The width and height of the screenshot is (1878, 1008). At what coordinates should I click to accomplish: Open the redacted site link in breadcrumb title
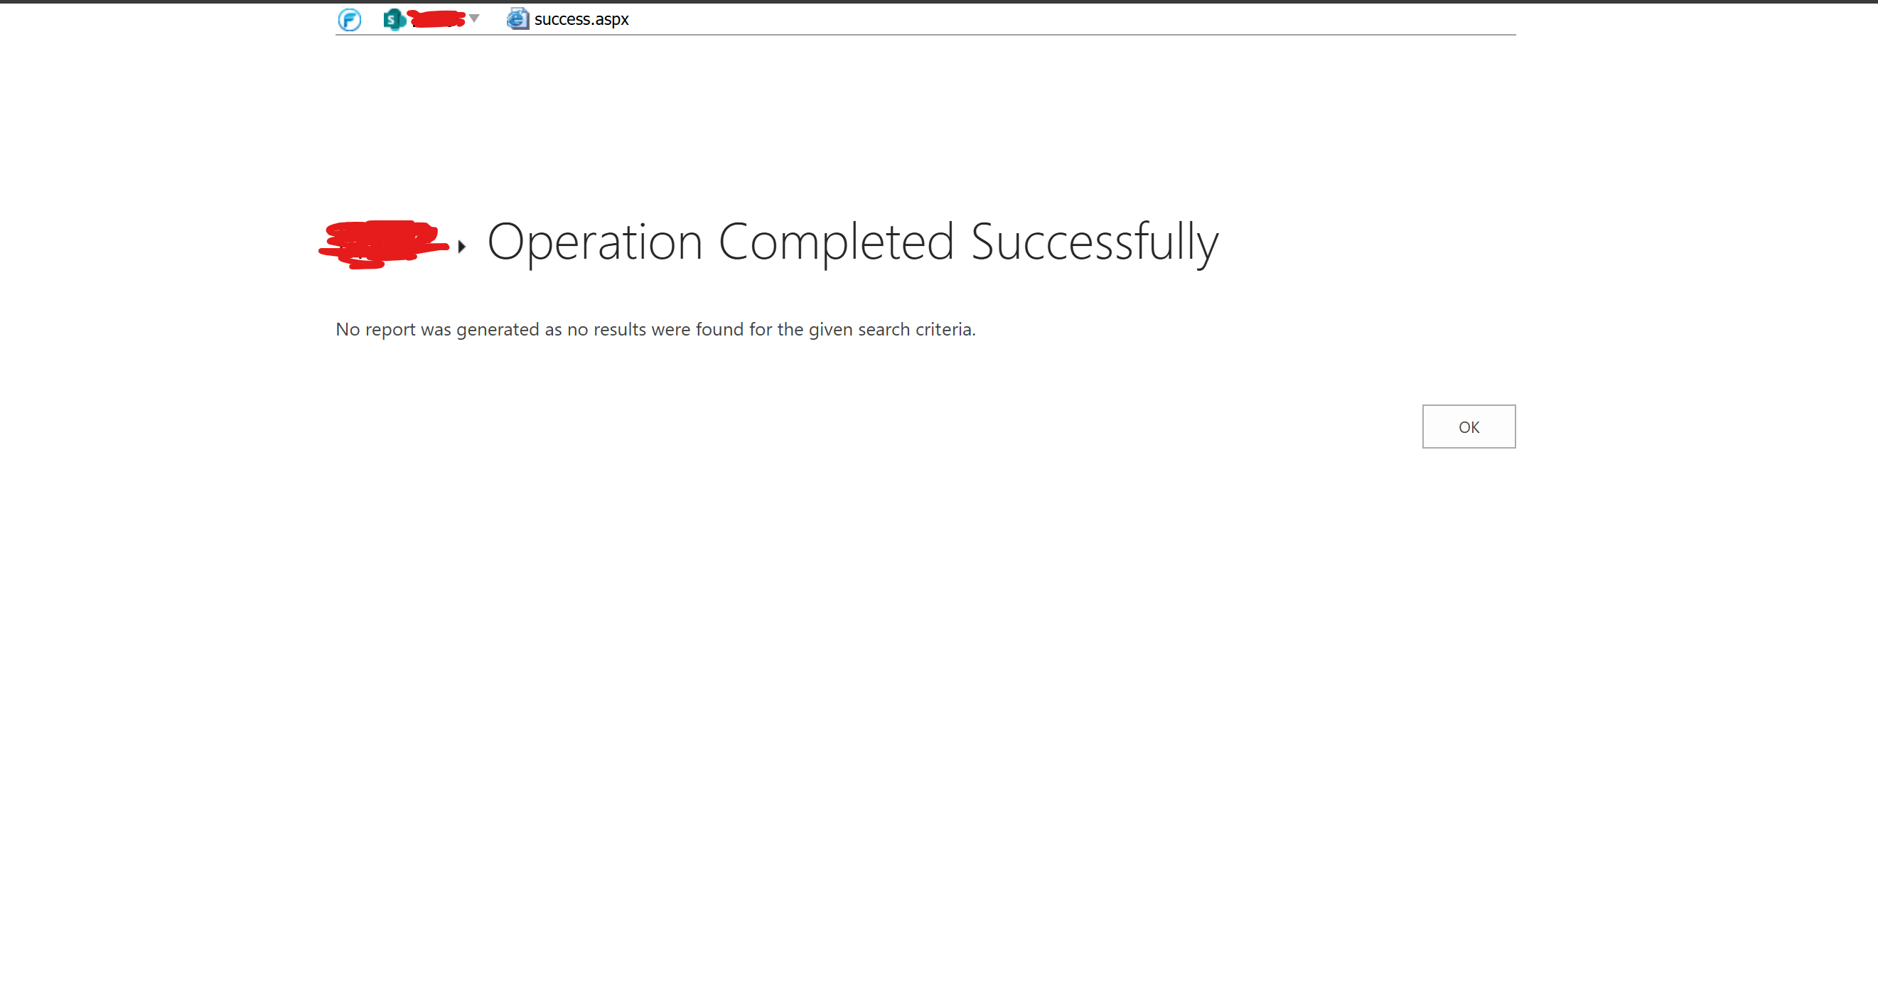pyautogui.click(x=382, y=243)
